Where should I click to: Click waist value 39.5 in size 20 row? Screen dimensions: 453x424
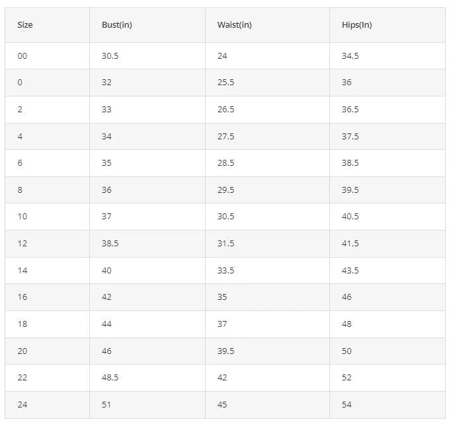coord(226,351)
